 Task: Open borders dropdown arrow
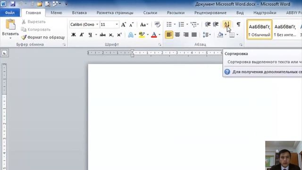click(x=237, y=34)
